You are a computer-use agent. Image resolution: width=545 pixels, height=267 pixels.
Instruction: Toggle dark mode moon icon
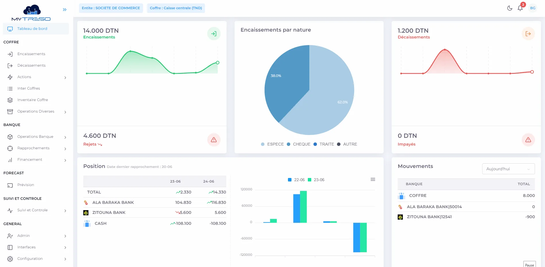coord(510,8)
